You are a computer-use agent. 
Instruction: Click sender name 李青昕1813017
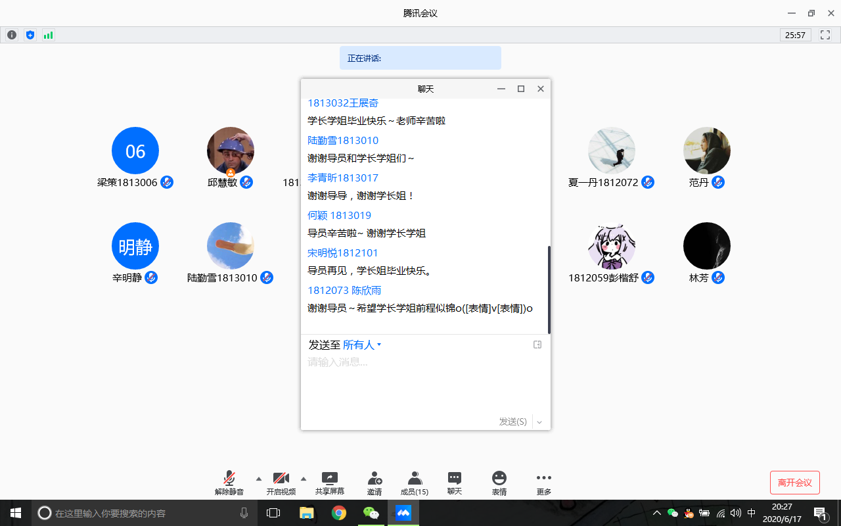343,178
